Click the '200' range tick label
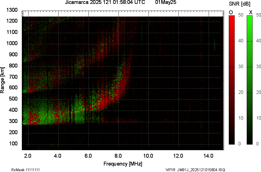The height and width of the screenshot is (172, 261). coord(13,132)
